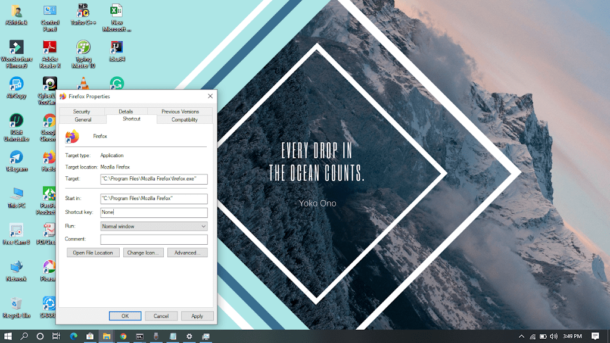Show hidden system tray icons
Screen dimensions: 610x343
522,336
